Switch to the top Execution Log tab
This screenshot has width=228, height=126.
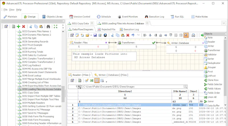[x=154, y=17]
